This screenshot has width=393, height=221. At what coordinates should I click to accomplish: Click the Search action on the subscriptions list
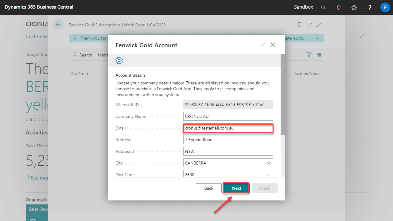pyautogui.click(x=82, y=55)
